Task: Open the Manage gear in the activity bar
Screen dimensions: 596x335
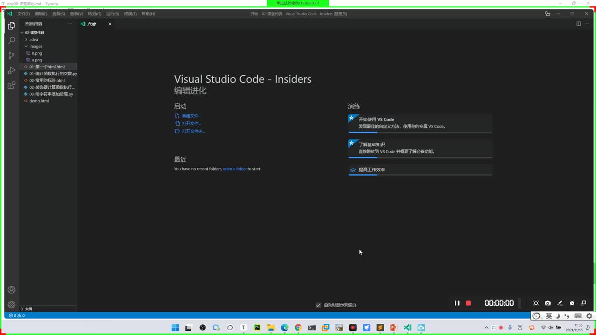Action: [11, 305]
